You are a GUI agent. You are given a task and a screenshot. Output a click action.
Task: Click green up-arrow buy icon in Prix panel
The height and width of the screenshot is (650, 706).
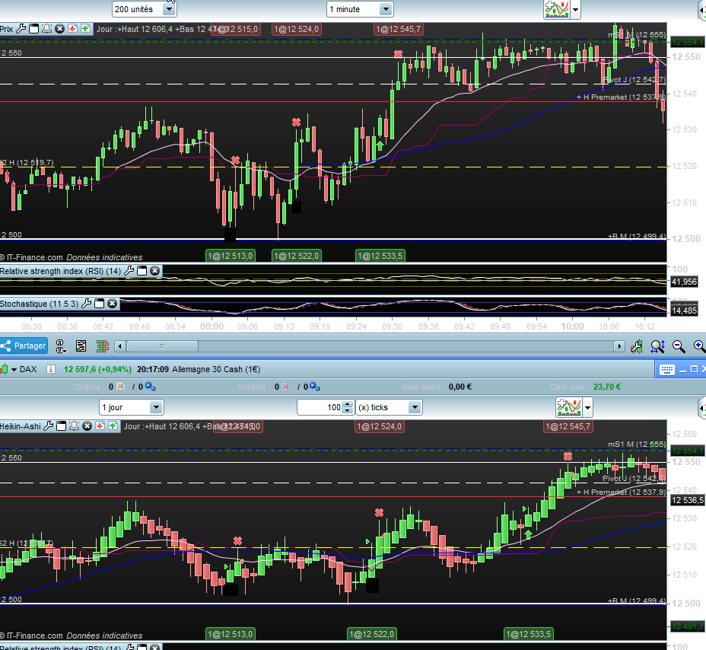(85, 29)
